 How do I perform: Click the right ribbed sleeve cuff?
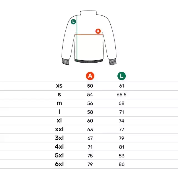[x=113, y=62]
